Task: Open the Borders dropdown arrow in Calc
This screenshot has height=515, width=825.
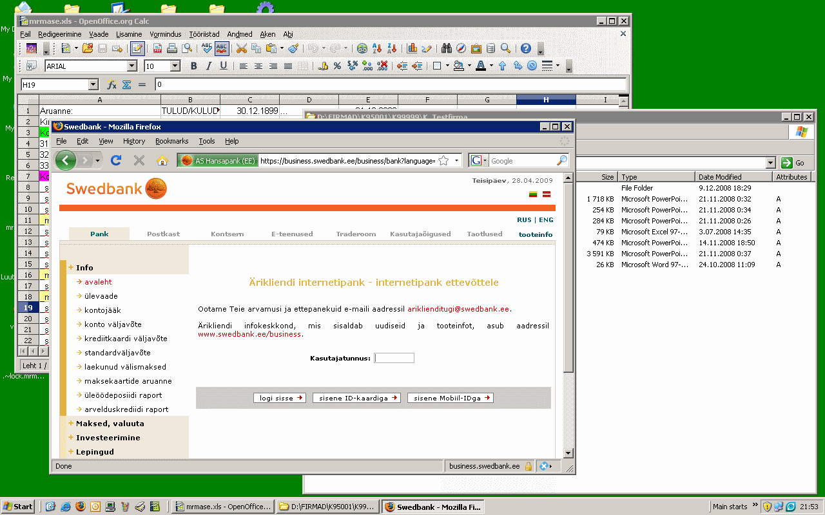Action: pos(447,66)
